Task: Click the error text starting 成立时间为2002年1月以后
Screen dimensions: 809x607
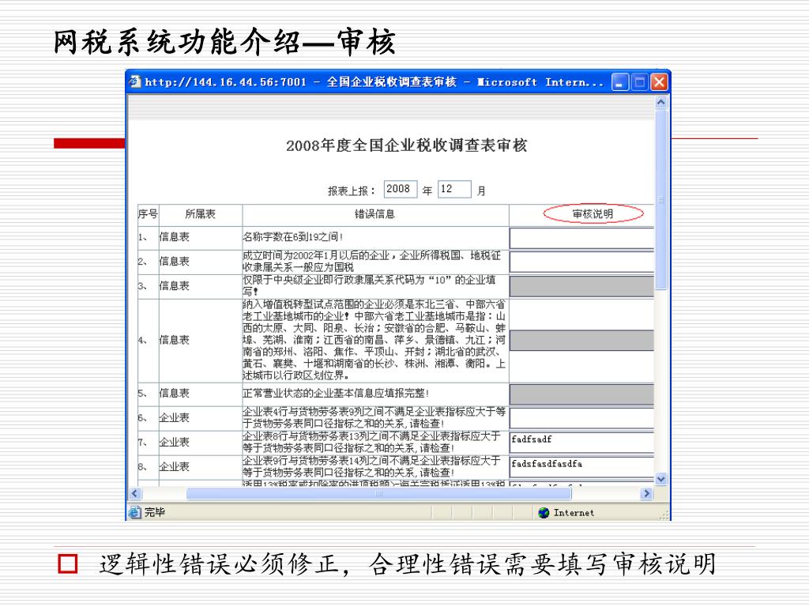Action: pyautogui.click(x=372, y=261)
